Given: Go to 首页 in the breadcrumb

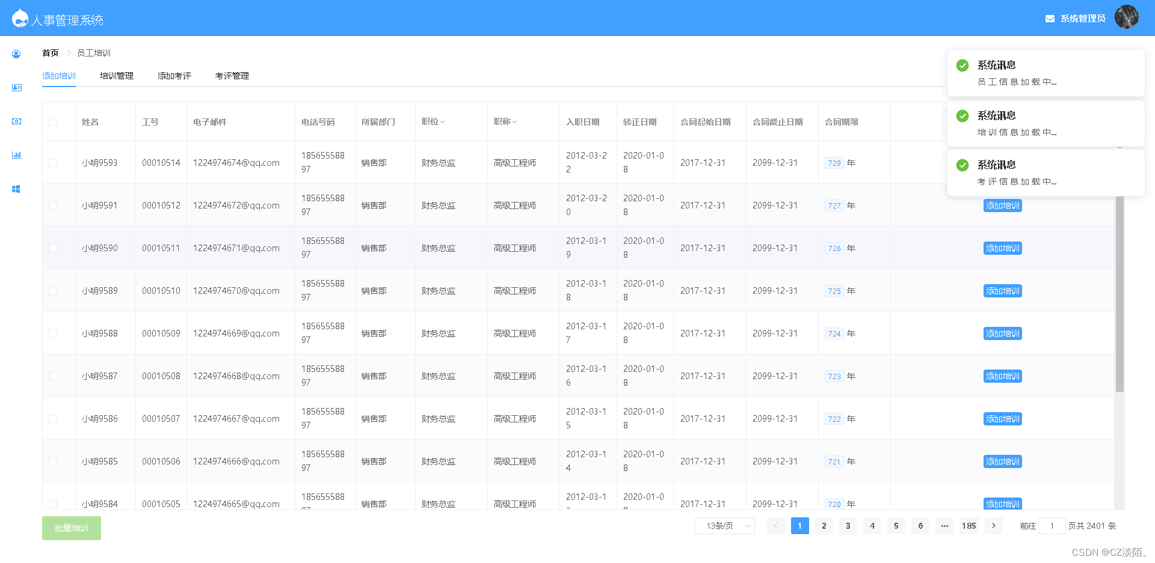Looking at the screenshot, I should (x=51, y=53).
